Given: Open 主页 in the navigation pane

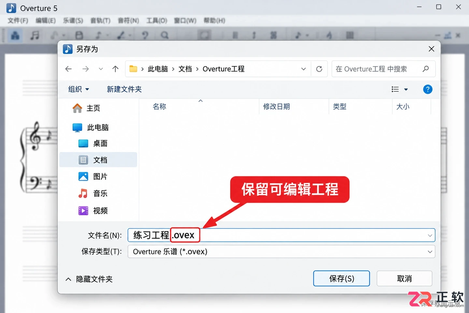Looking at the screenshot, I should pyautogui.click(x=86, y=108).
